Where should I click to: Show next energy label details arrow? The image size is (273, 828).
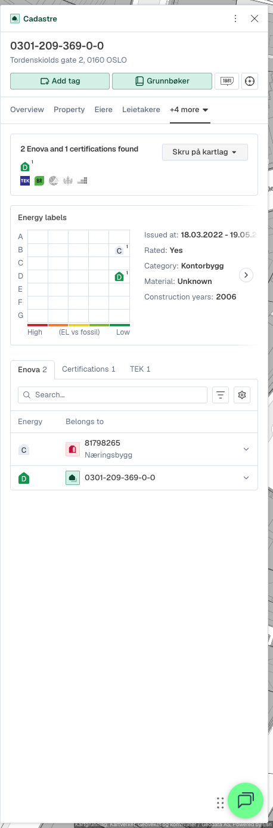(246, 275)
